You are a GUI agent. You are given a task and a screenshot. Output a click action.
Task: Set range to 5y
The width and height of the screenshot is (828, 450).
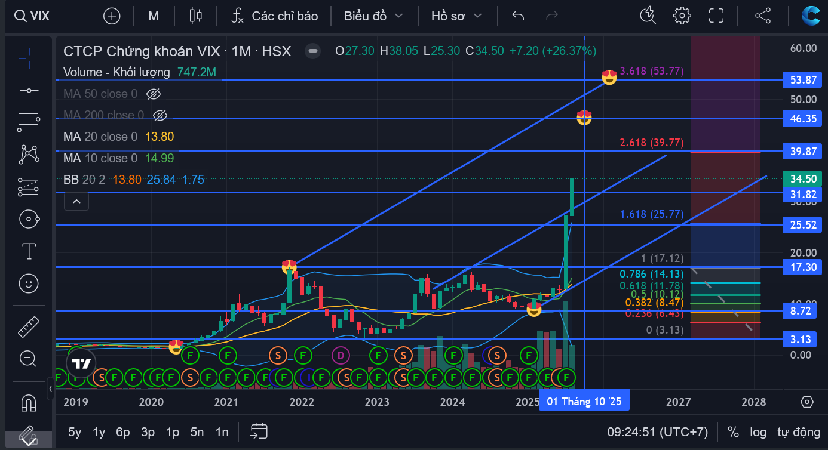pos(75,432)
